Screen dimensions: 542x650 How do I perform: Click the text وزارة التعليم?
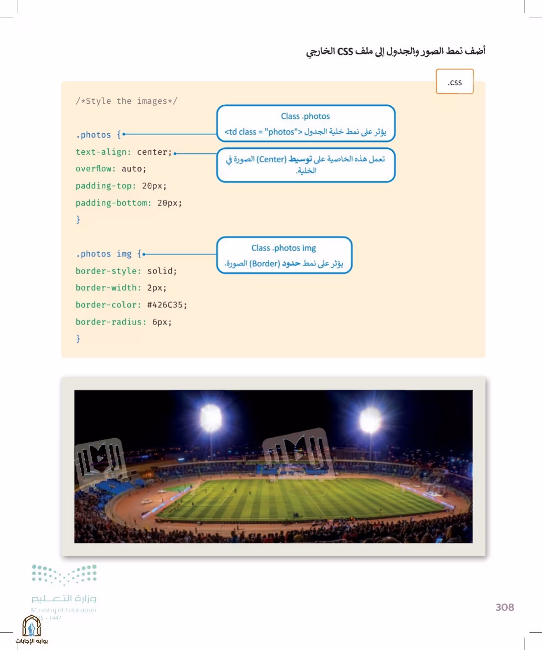[x=64, y=598]
